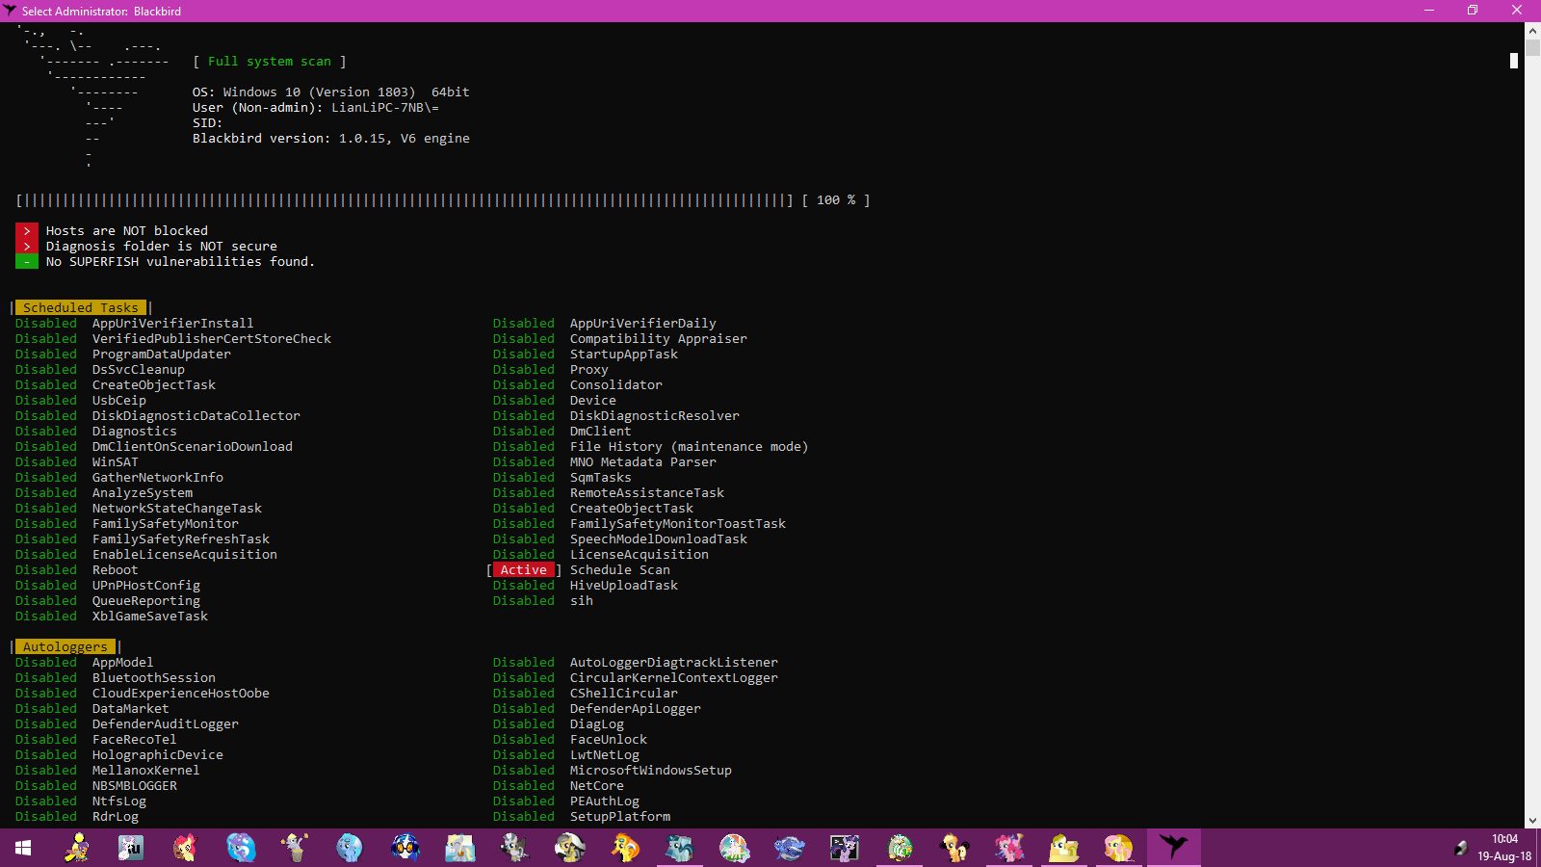Viewport: 1541px width, 867px height.
Task: Select the Blackbird hummingbird taskbar icon
Action: click(x=1173, y=848)
